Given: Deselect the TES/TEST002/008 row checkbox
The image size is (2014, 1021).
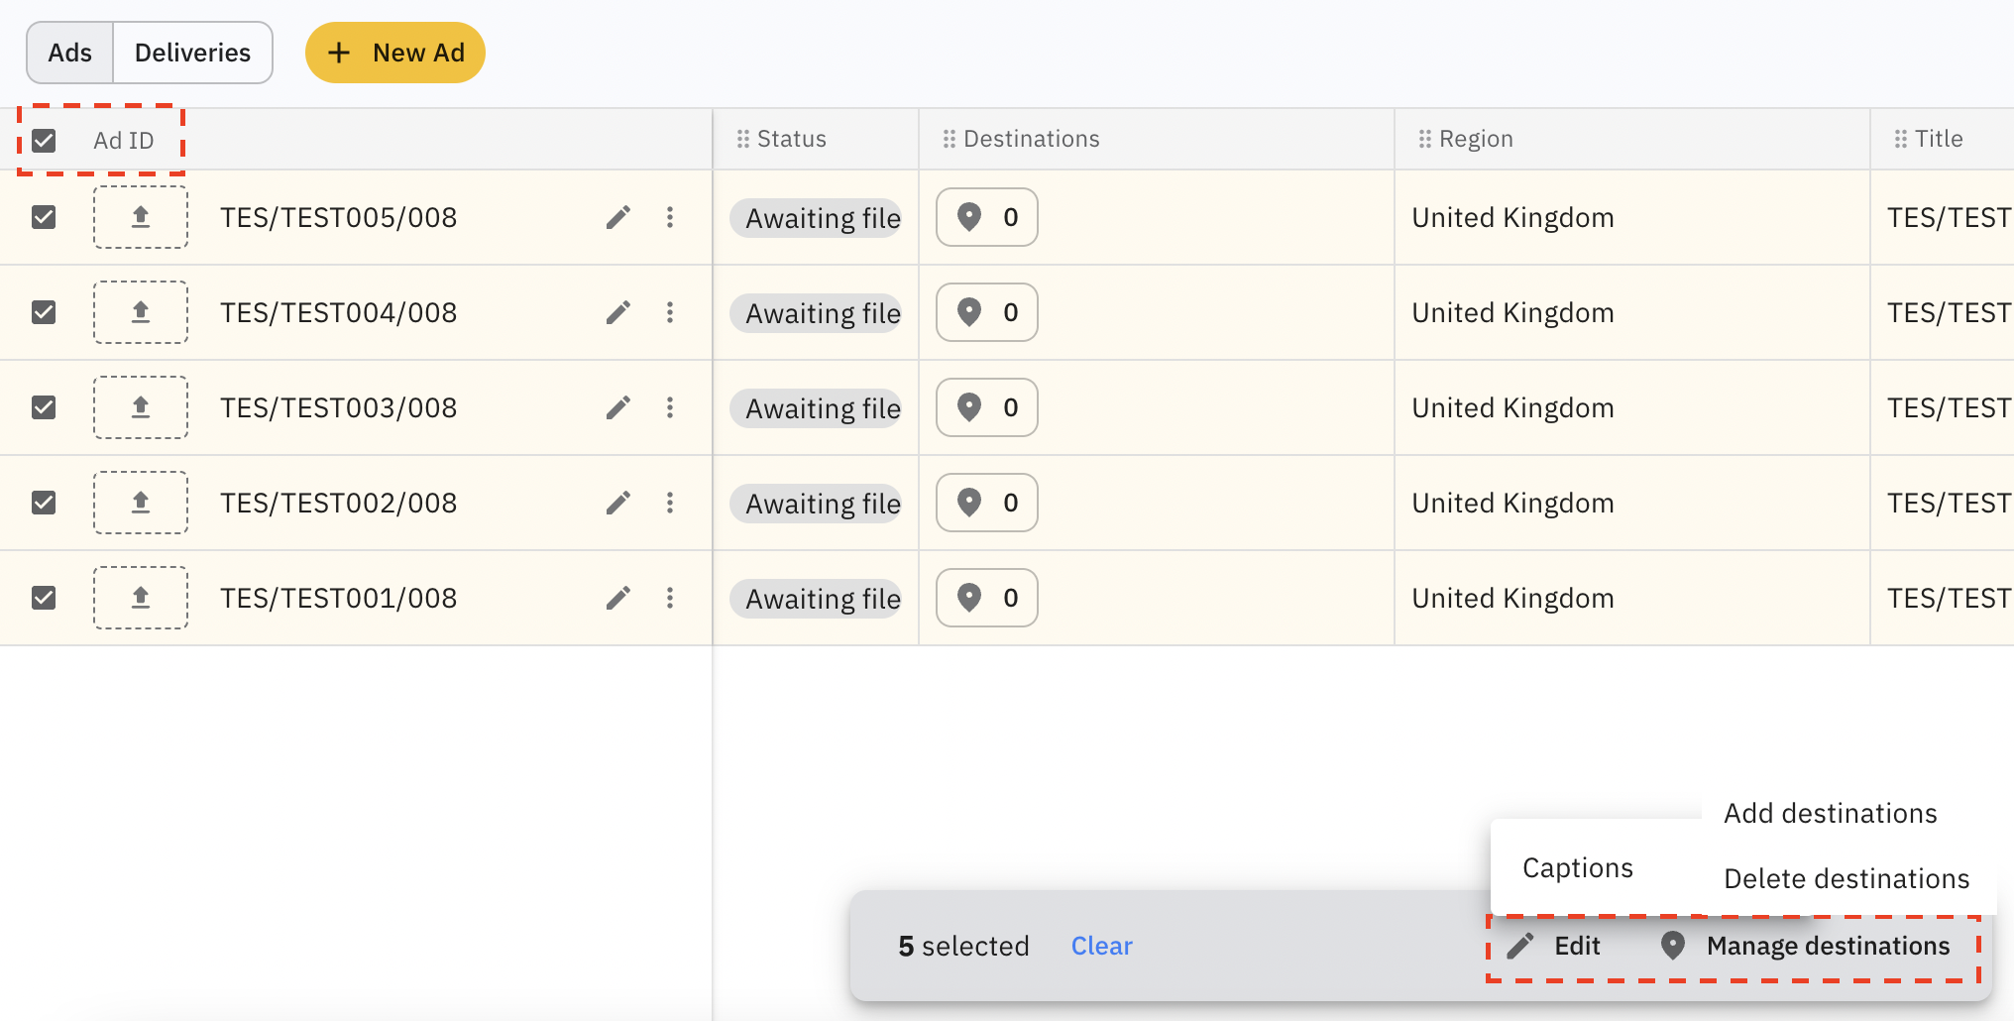Looking at the screenshot, I should (44, 503).
